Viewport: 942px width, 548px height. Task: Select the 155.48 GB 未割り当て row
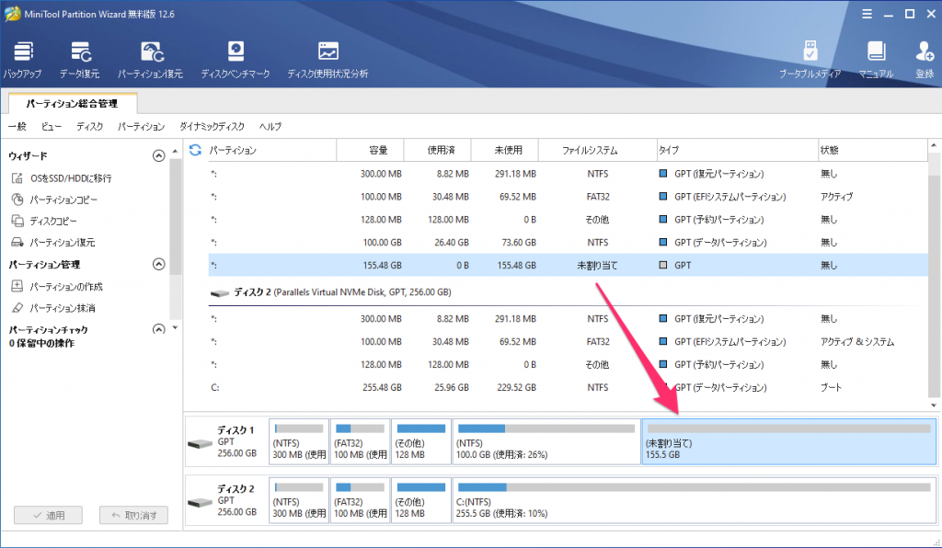coord(568,266)
